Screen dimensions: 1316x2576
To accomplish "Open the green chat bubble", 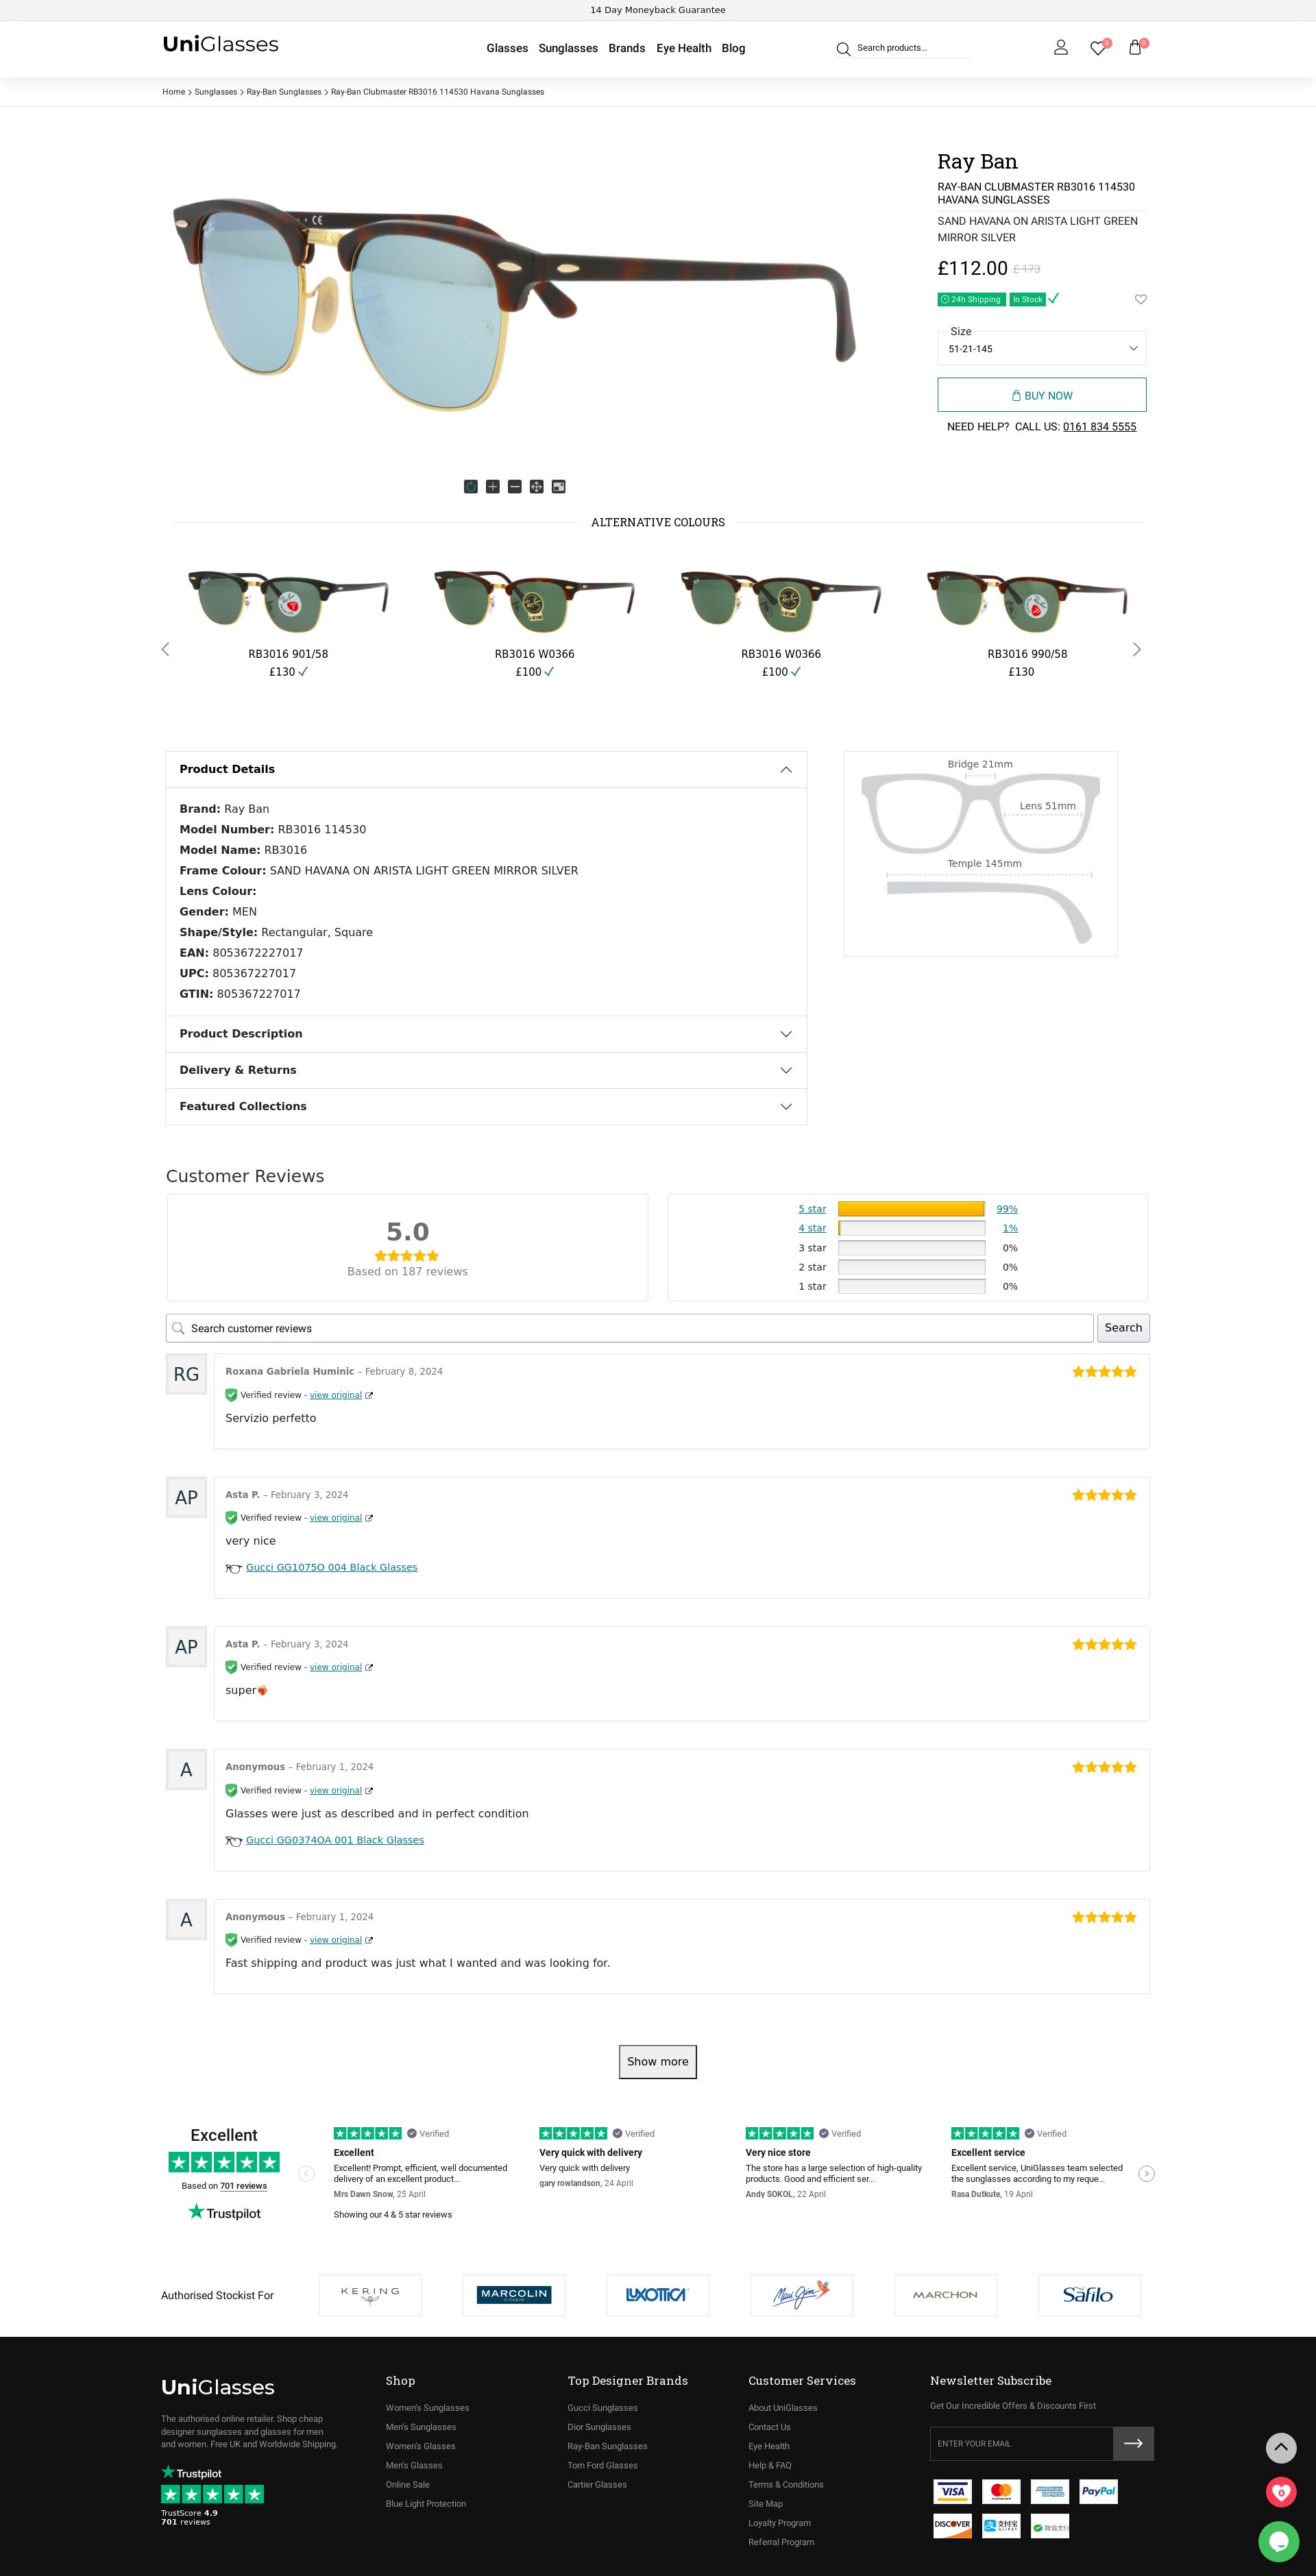I will click(x=1278, y=2541).
